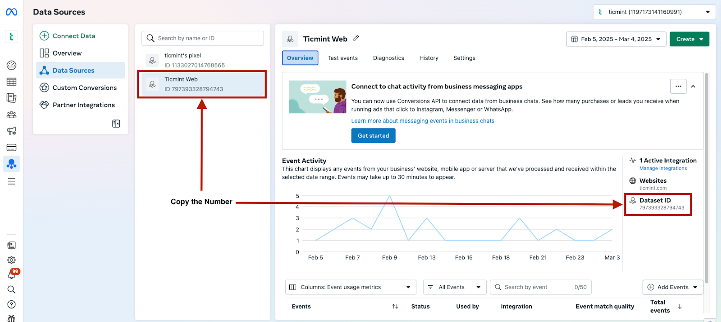Viewport: 721px width, 322px height.
Task: Click the Meta logo icon
Action: point(11,12)
